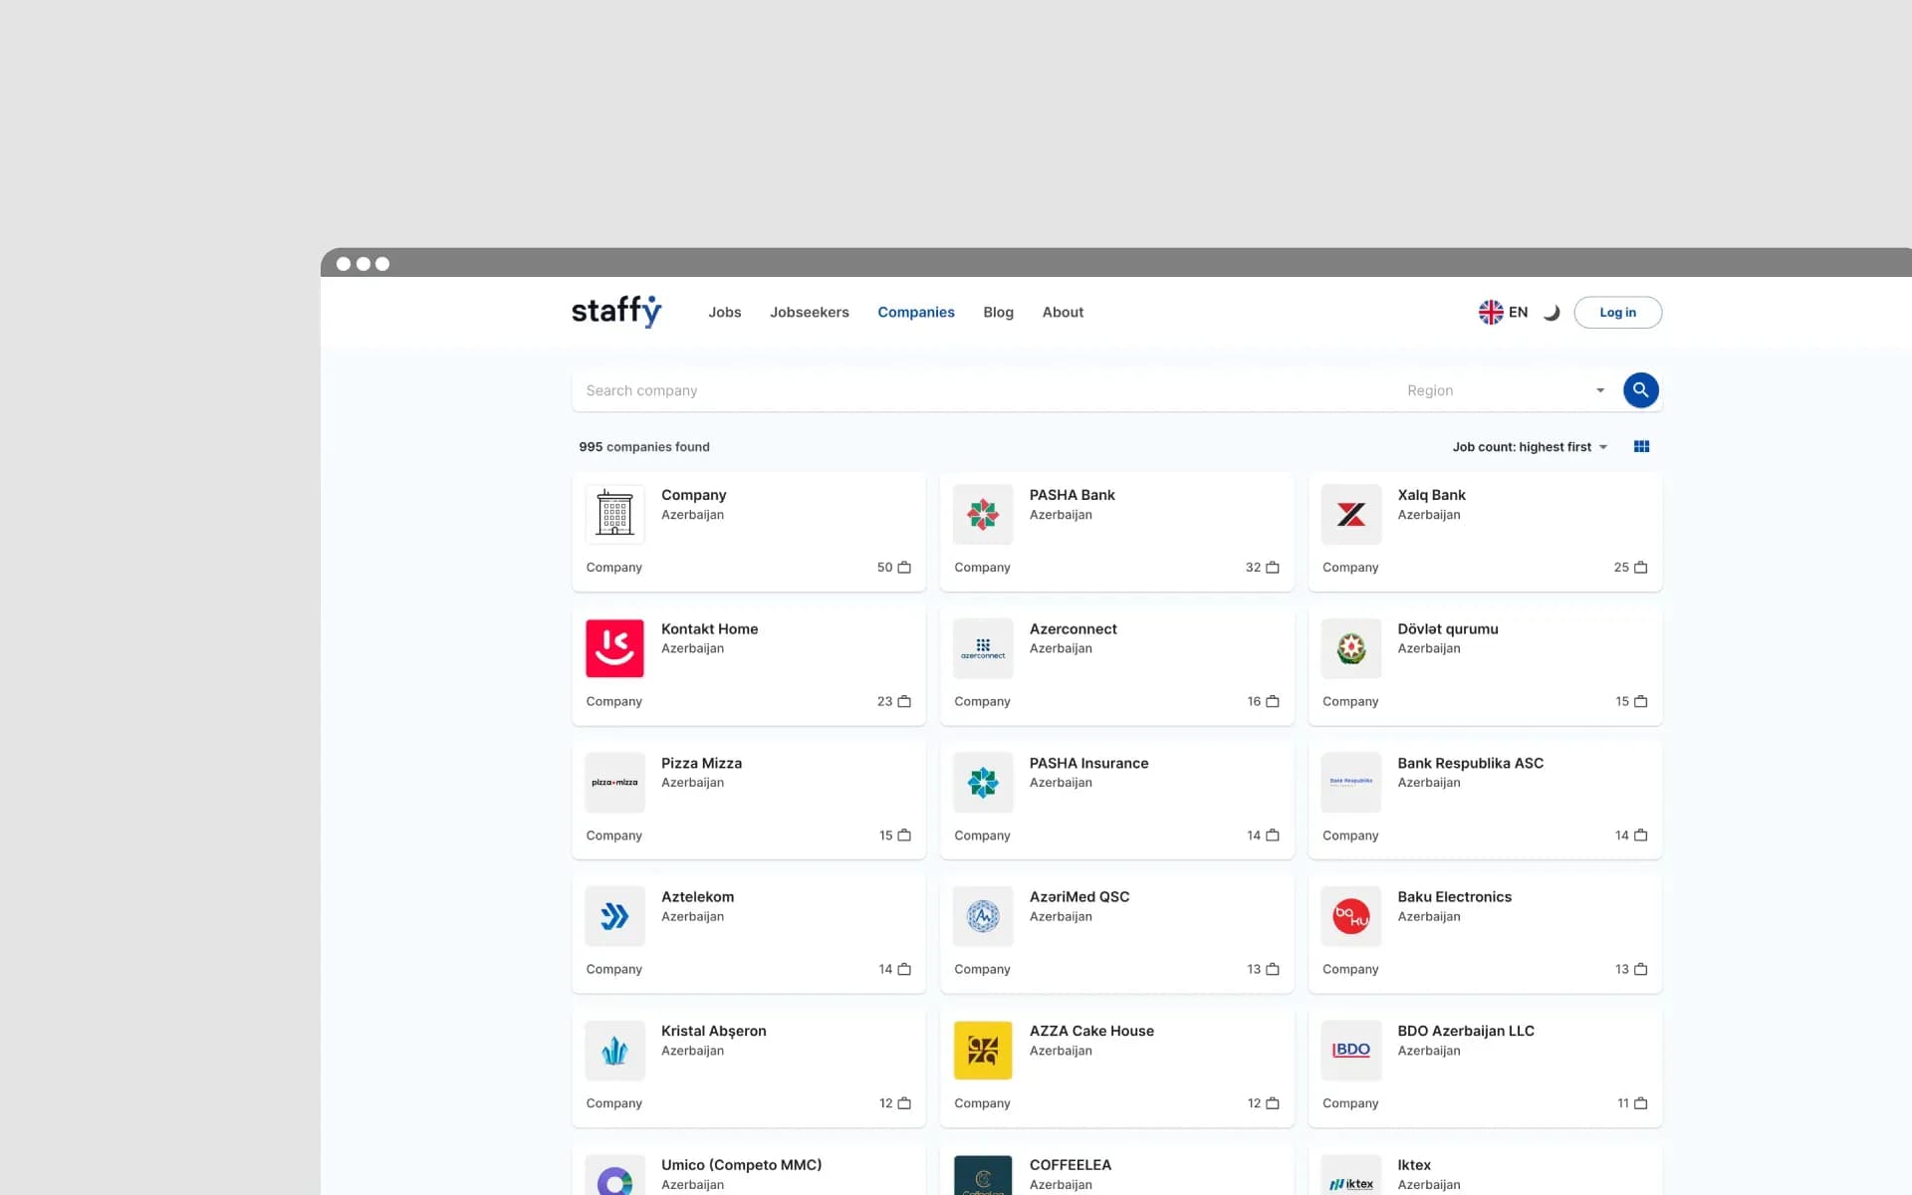The height and width of the screenshot is (1195, 1912).
Task: Click the AzəriMed QSC logo
Action: [x=983, y=916]
